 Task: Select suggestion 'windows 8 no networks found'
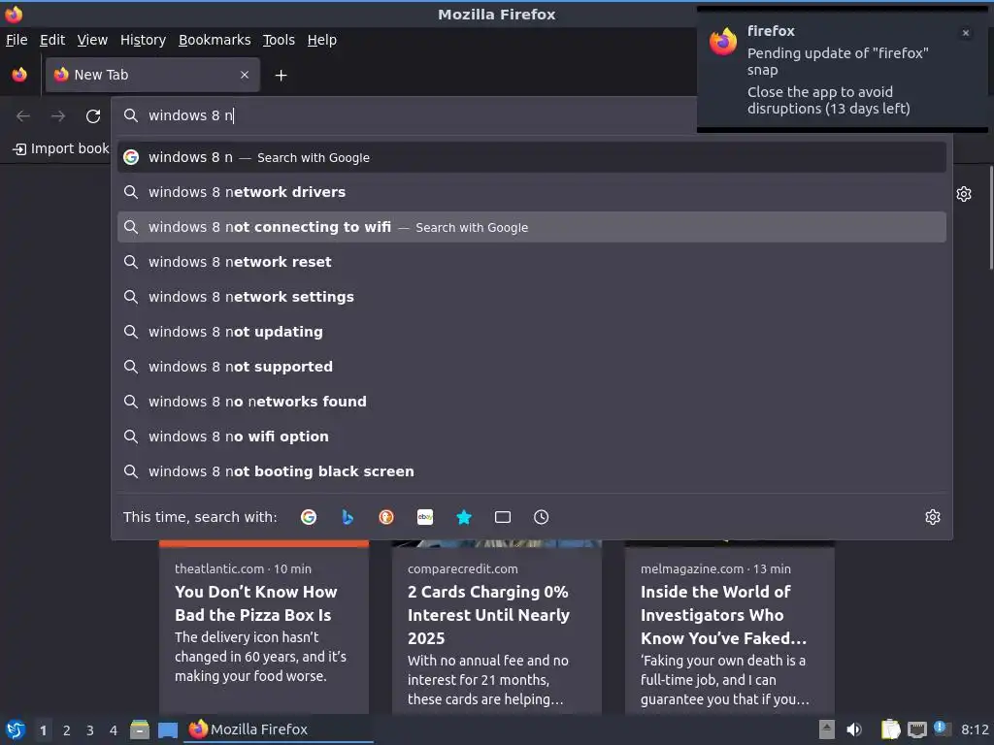[x=531, y=401]
